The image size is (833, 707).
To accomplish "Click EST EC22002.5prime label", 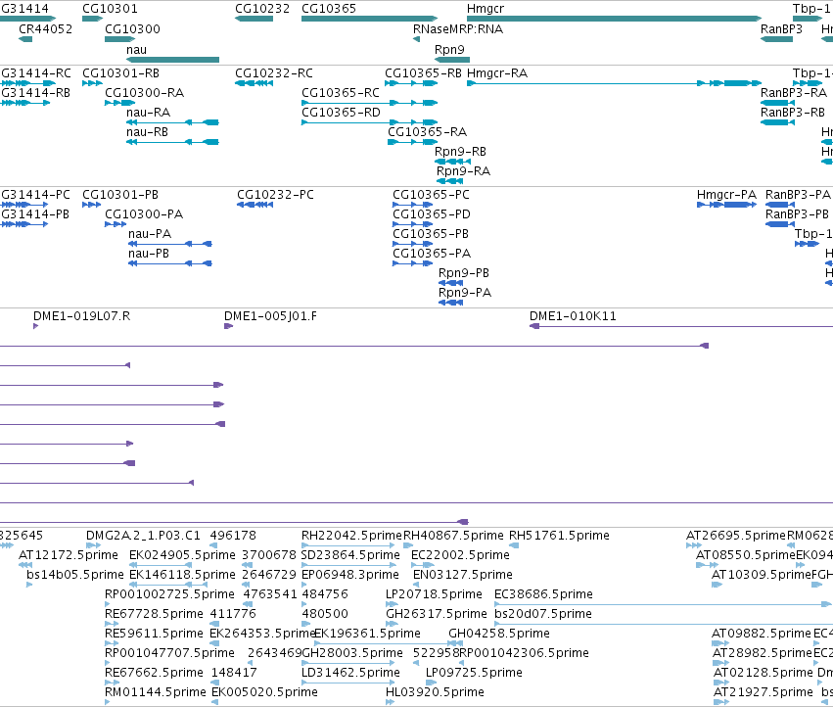I will point(460,555).
